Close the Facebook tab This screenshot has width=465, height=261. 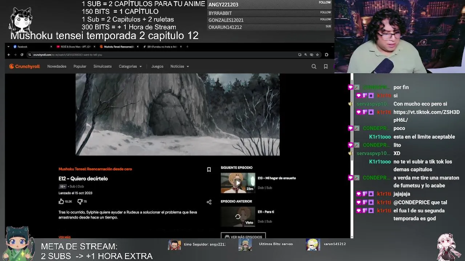pyautogui.click(x=51, y=46)
